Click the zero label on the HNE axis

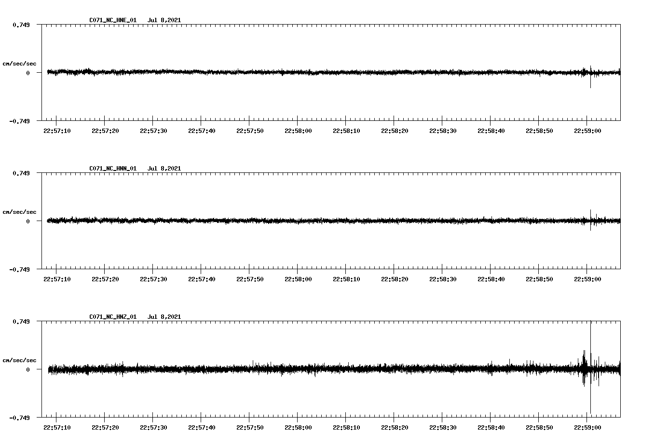pyautogui.click(x=28, y=73)
